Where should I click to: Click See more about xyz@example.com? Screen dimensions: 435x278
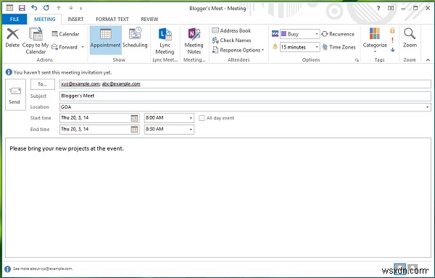pyautogui.click(x=43, y=269)
